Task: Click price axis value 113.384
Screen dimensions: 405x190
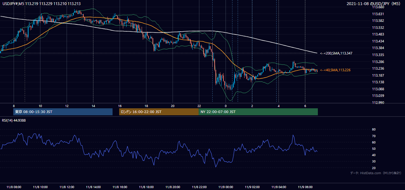Action: coord(378,48)
